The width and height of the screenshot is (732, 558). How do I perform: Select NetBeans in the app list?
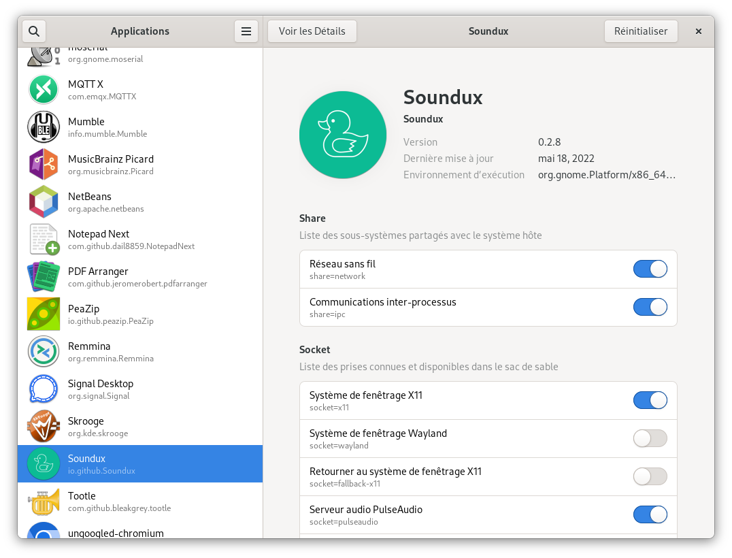coord(140,201)
